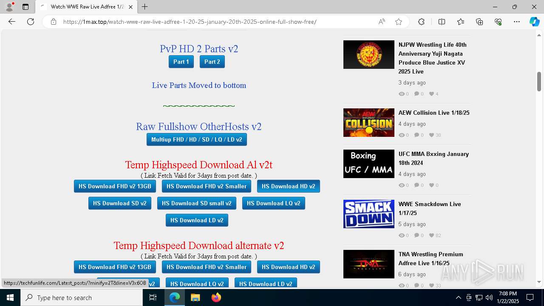Click alternate v2 HS Download LQ v2

[197, 283]
